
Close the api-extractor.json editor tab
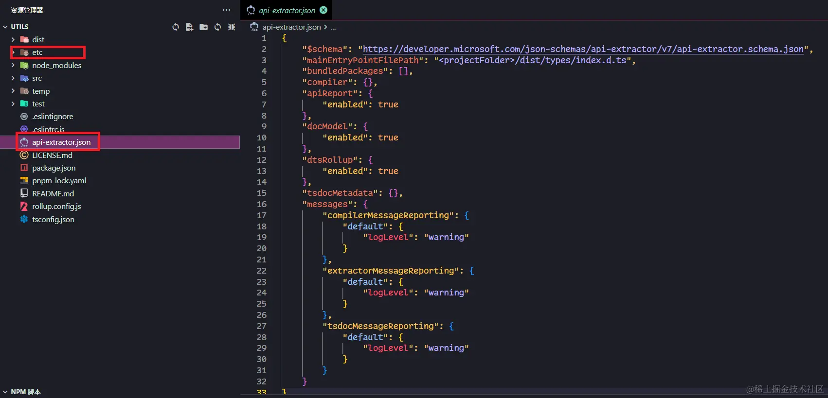coord(324,10)
